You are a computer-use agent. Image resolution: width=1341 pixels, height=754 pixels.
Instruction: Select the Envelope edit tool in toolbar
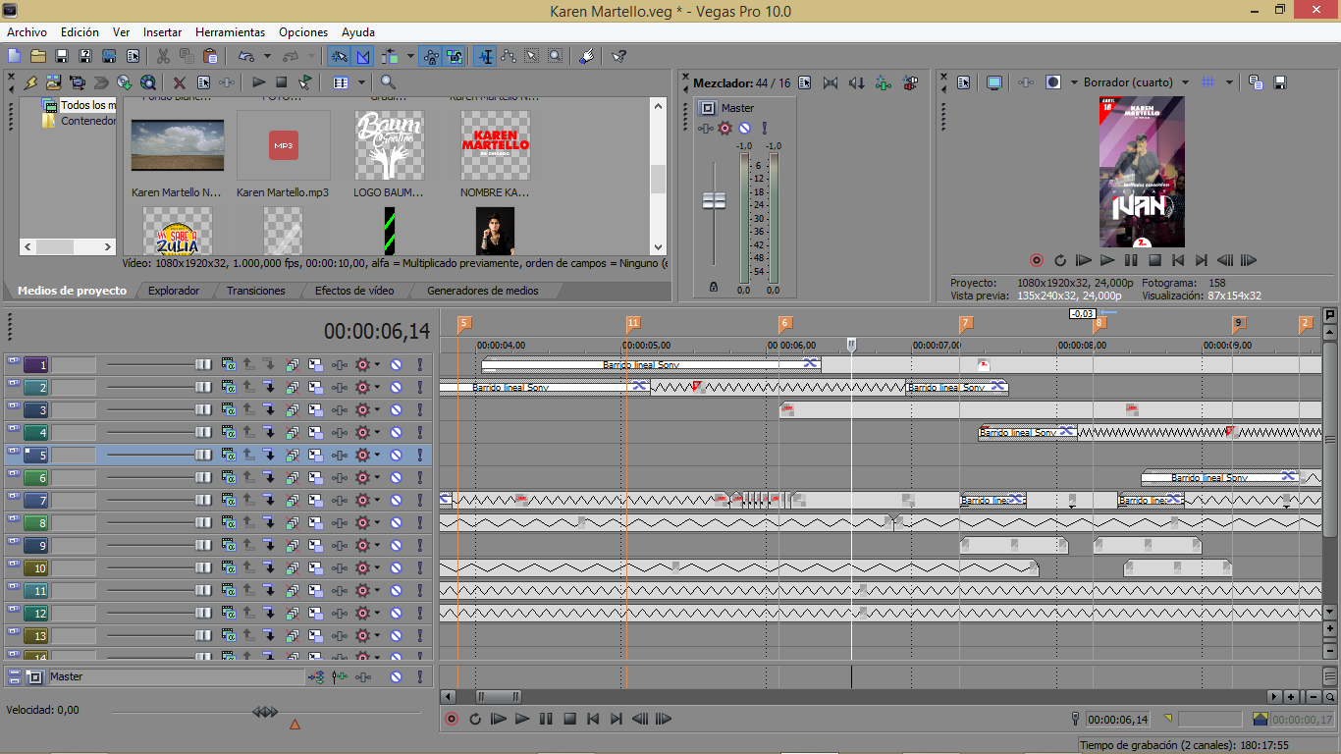[509, 56]
